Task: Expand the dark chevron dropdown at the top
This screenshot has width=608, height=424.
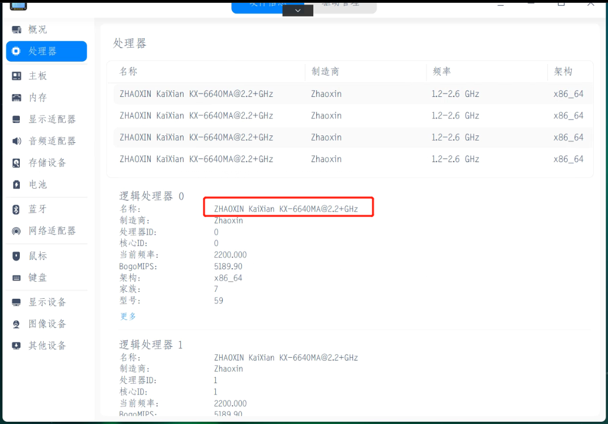Action: (298, 10)
